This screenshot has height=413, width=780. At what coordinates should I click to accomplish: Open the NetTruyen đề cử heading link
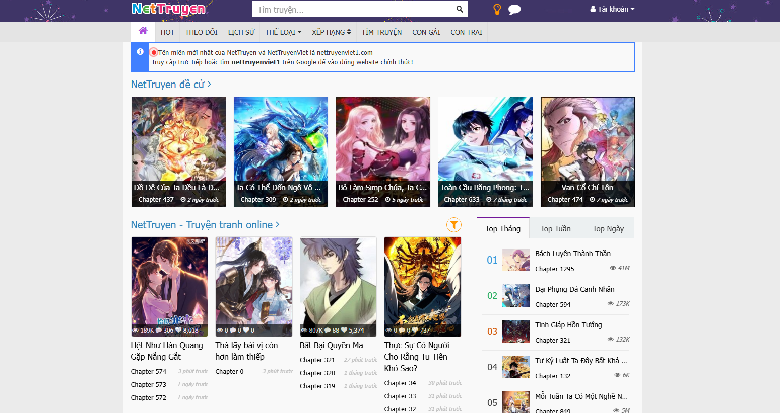click(x=171, y=85)
